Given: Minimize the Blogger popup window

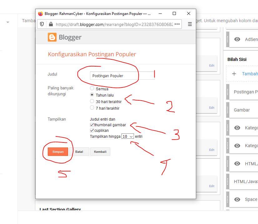Looking at the screenshot, I should [160, 13].
